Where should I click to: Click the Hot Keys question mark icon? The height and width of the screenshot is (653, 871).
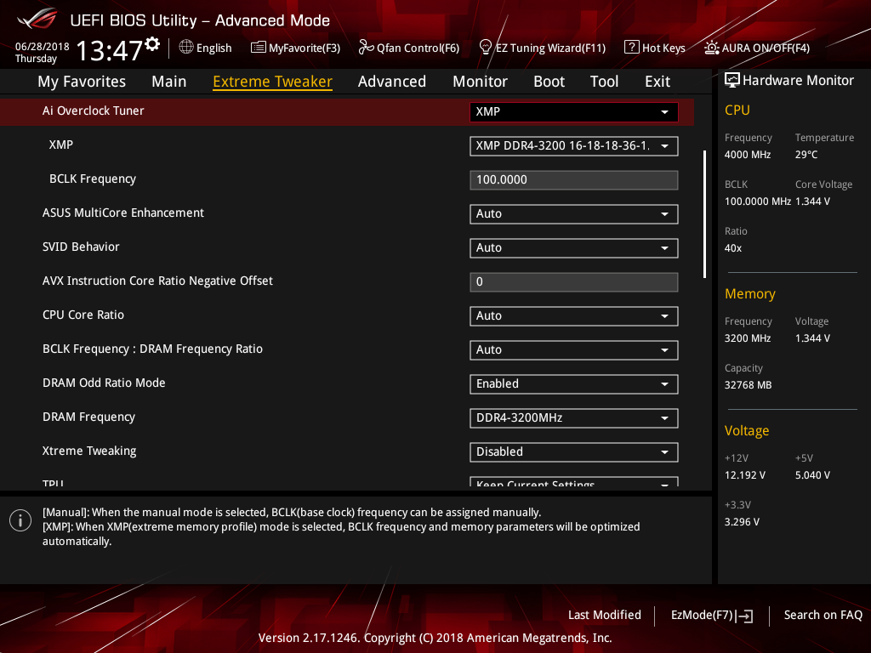point(632,48)
